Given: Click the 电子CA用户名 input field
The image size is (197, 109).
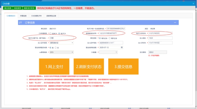Looking at the screenshot, I should 62,38.
